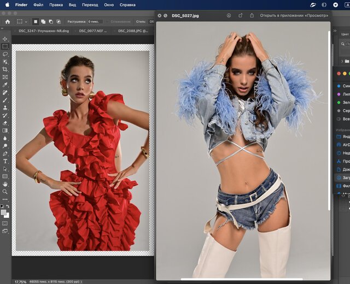Click the green tag in Finder sidebar
The width and height of the screenshot is (350, 284).
(339, 102)
